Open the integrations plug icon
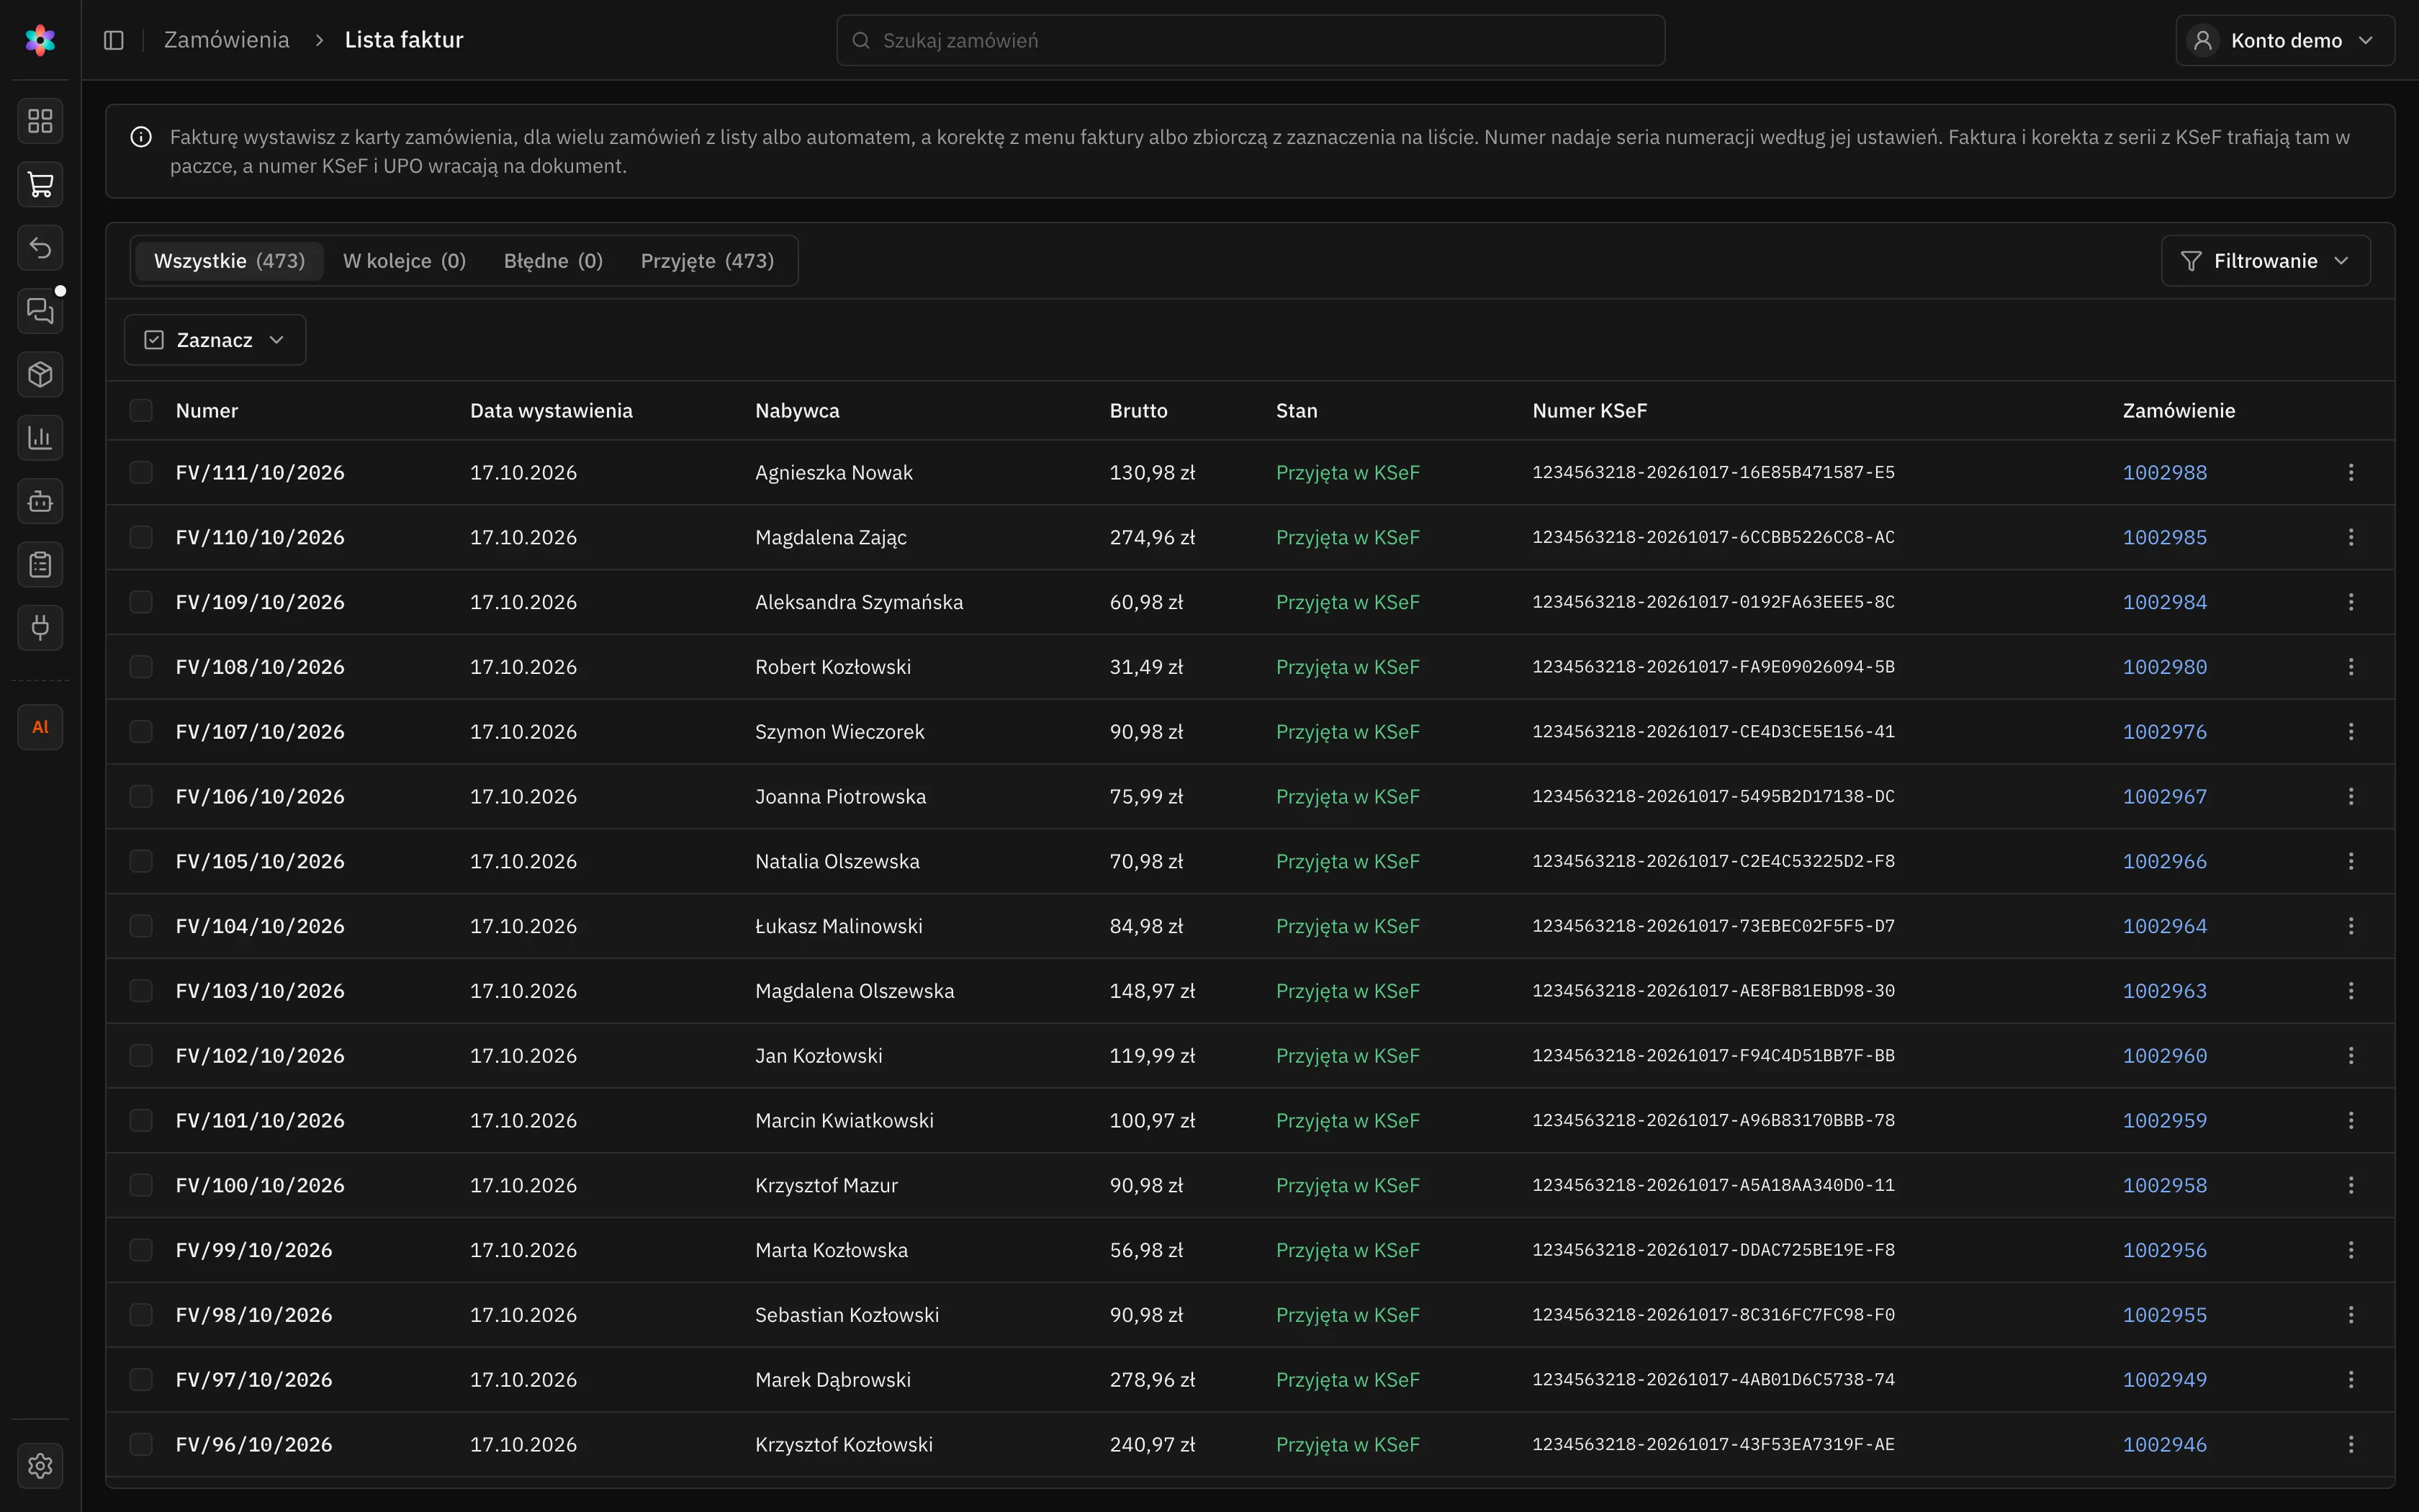The width and height of the screenshot is (2419, 1512). click(40, 628)
